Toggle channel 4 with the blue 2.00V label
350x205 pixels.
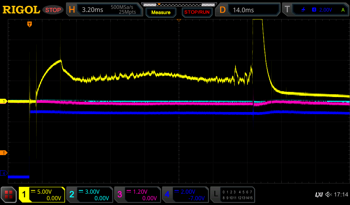point(186,195)
